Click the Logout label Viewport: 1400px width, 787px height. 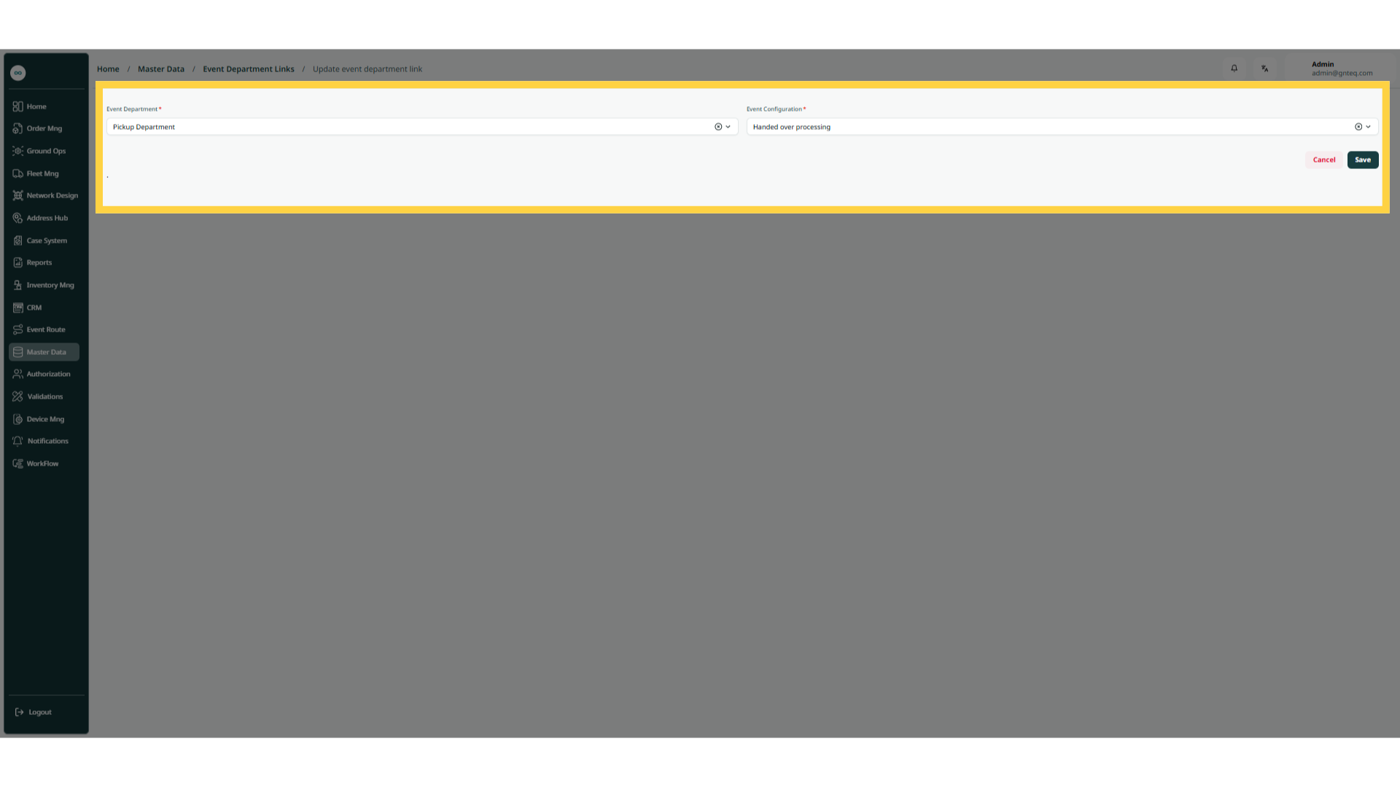pyautogui.click(x=40, y=712)
